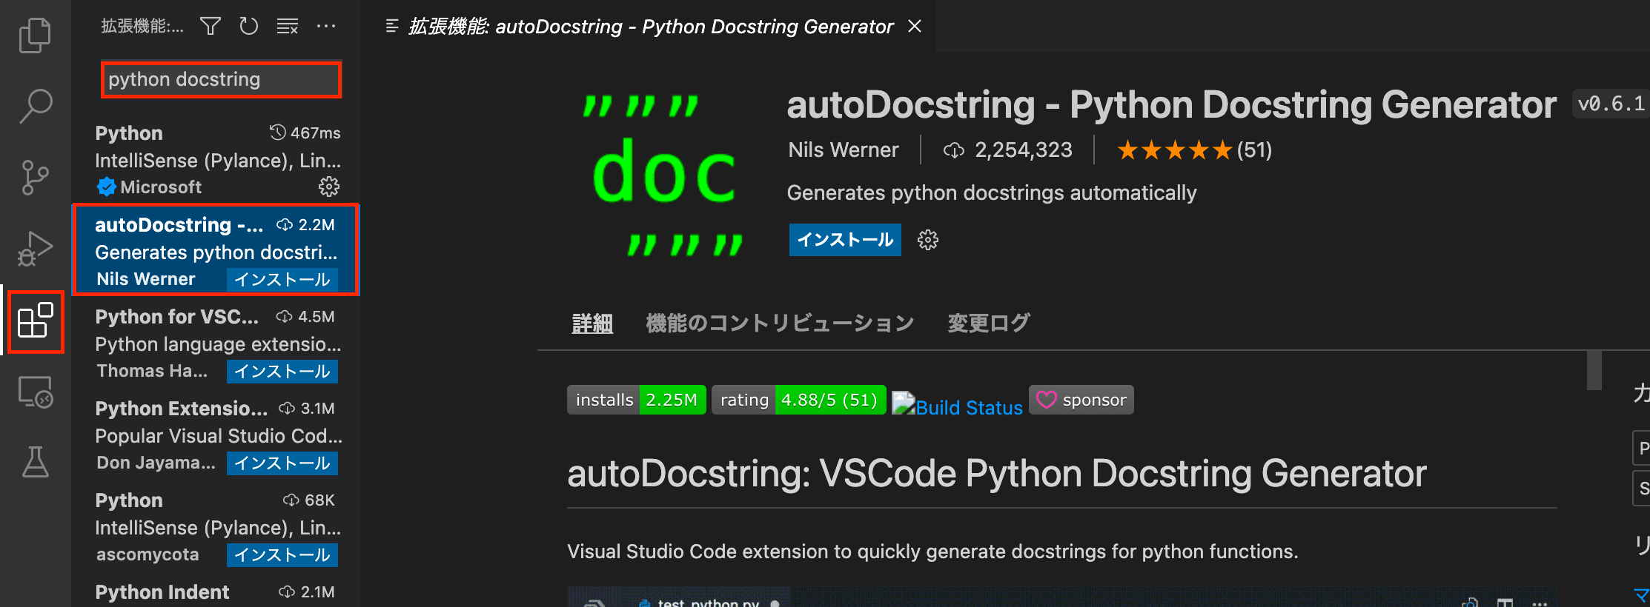Click the detail page vertical scrollbar thumb
Viewport: 1650px width, 607px height.
coord(1594,369)
